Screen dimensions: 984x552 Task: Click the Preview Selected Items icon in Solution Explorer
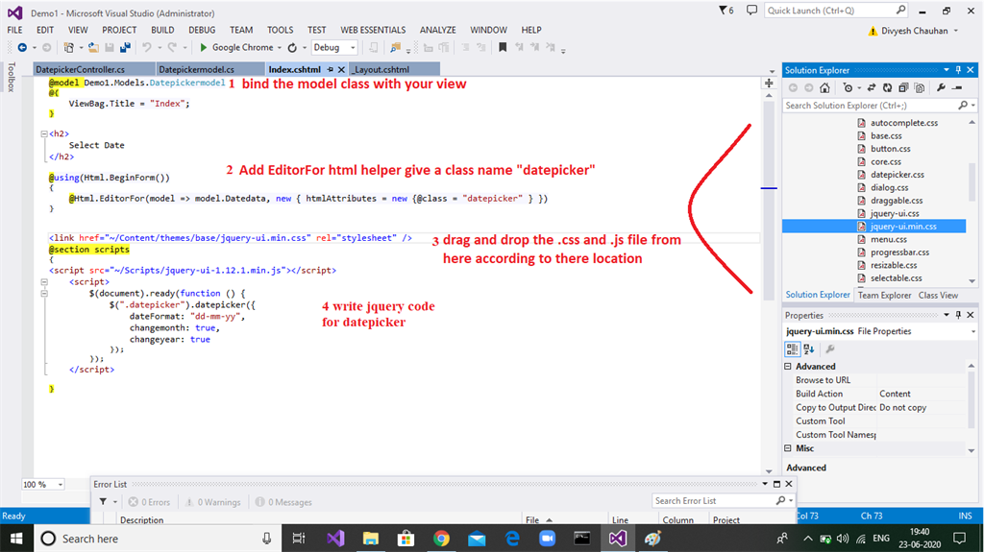957,87
